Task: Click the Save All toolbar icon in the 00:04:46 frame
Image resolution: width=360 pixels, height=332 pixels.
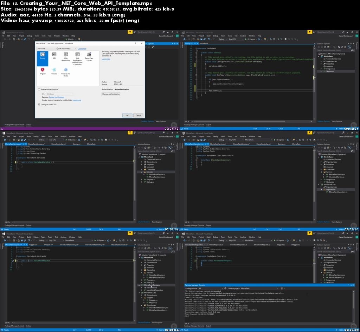Action: click(204, 140)
